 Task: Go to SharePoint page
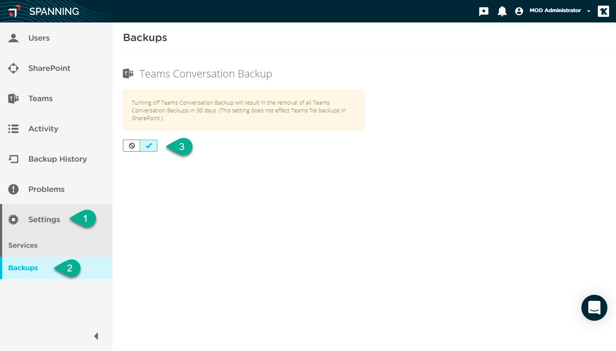click(49, 68)
